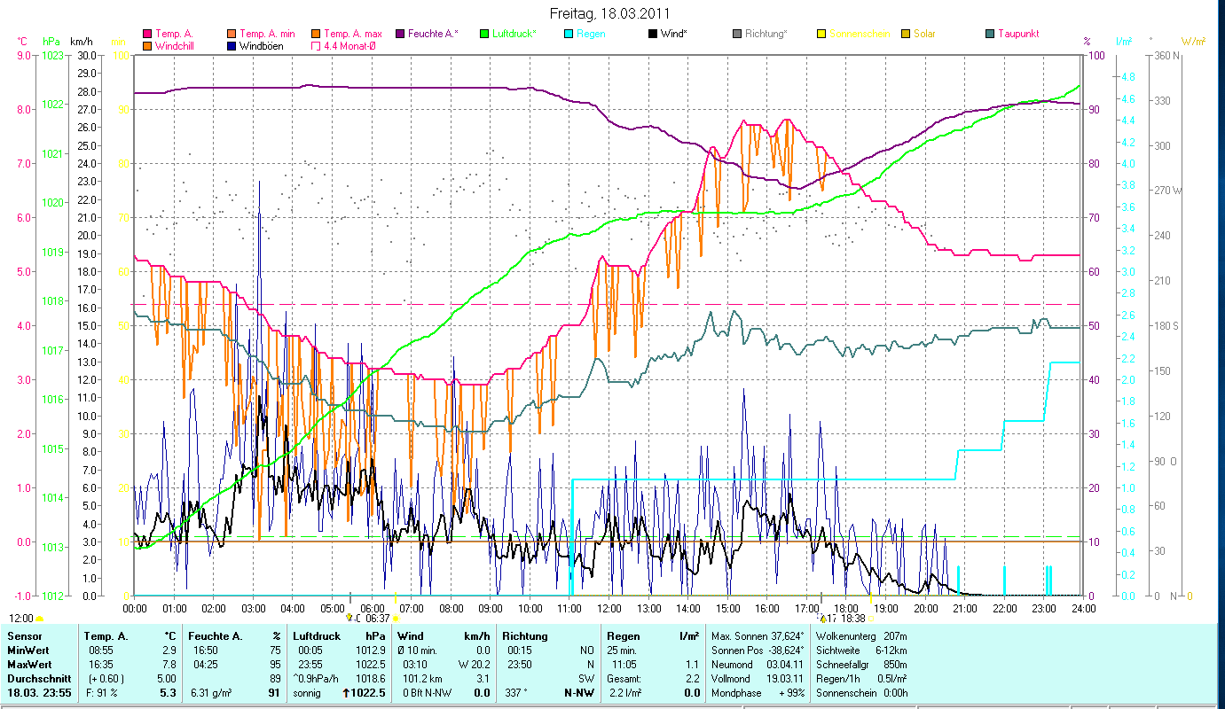Toggle the Sonnenschein yellow legend box

click(x=821, y=35)
